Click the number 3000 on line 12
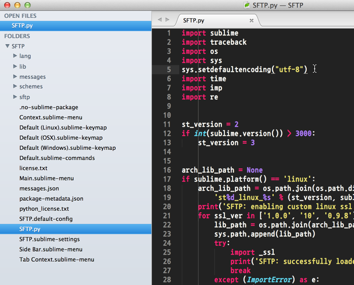Screen dimensions: 354x285 [x=303, y=134]
